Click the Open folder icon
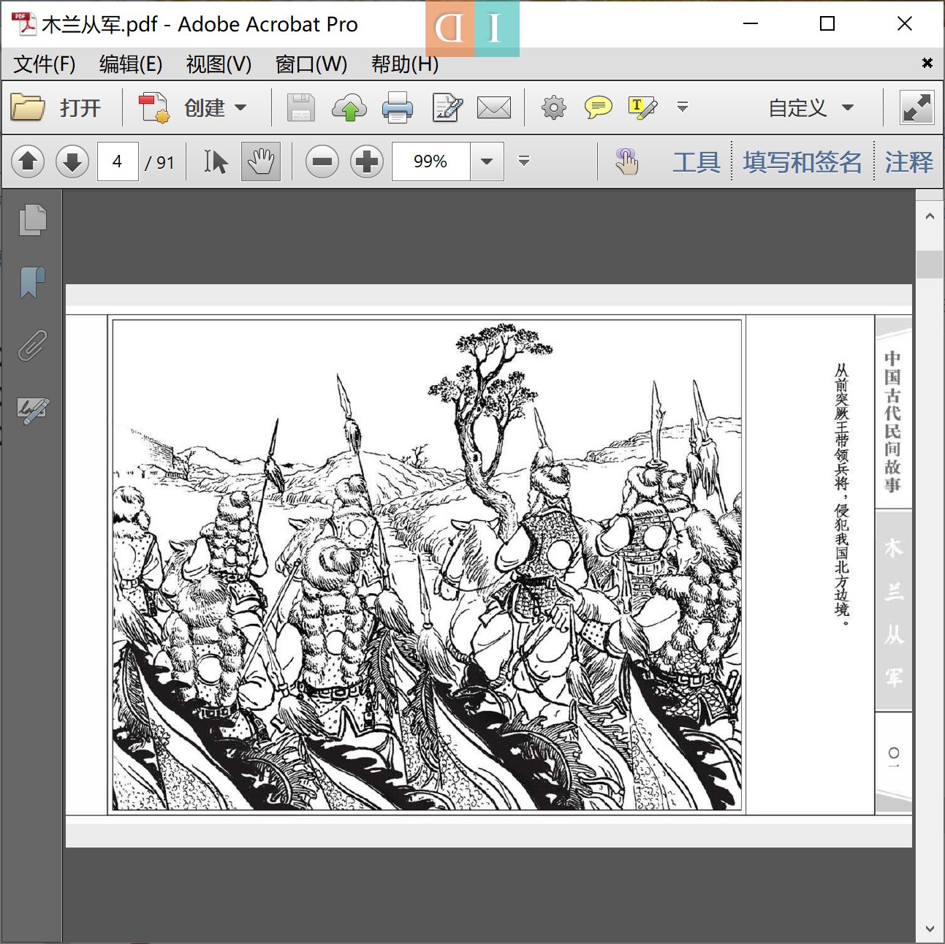This screenshot has width=945, height=944. (x=28, y=107)
